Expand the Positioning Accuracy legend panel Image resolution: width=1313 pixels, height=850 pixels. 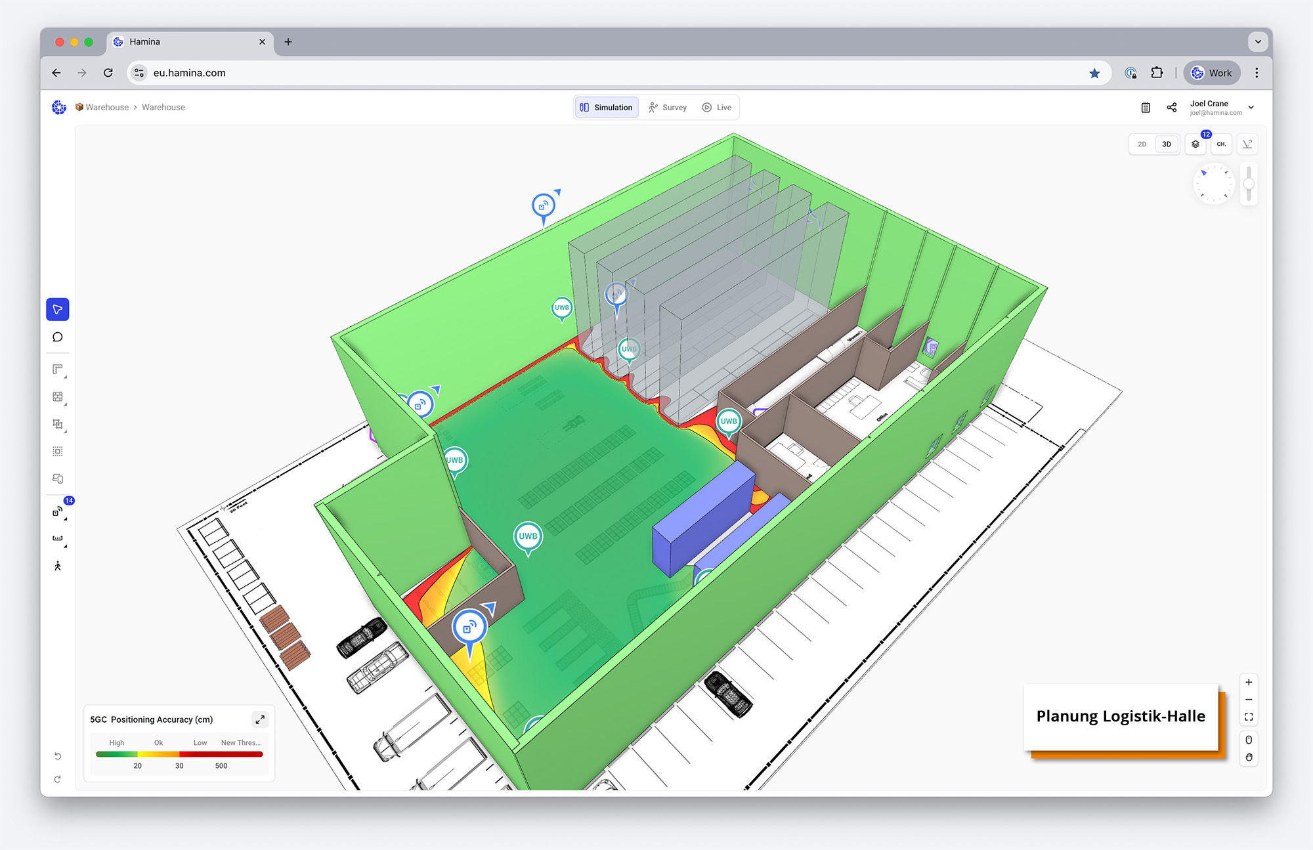click(260, 719)
